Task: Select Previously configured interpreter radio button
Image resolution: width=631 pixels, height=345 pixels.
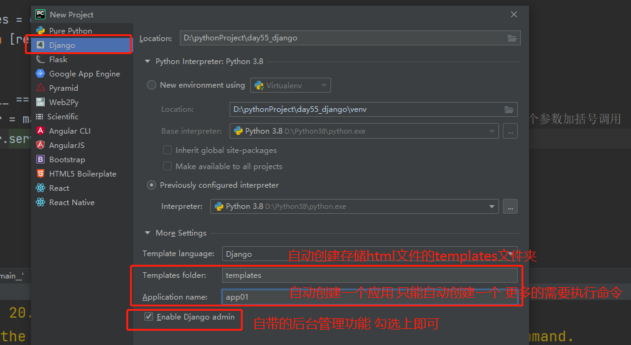Action: pos(151,185)
